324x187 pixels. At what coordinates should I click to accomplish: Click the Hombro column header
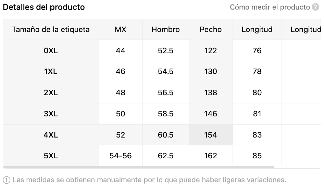click(165, 29)
